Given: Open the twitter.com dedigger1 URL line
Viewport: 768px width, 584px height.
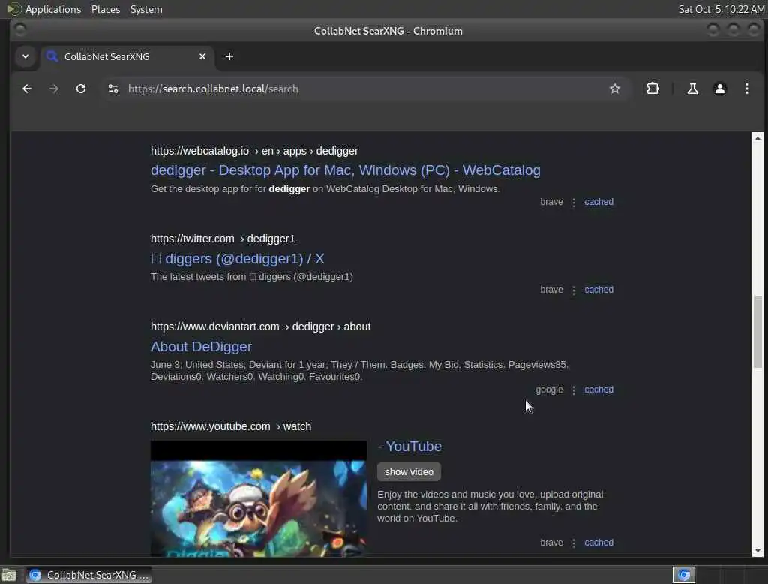Looking at the screenshot, I should [223, 238].
